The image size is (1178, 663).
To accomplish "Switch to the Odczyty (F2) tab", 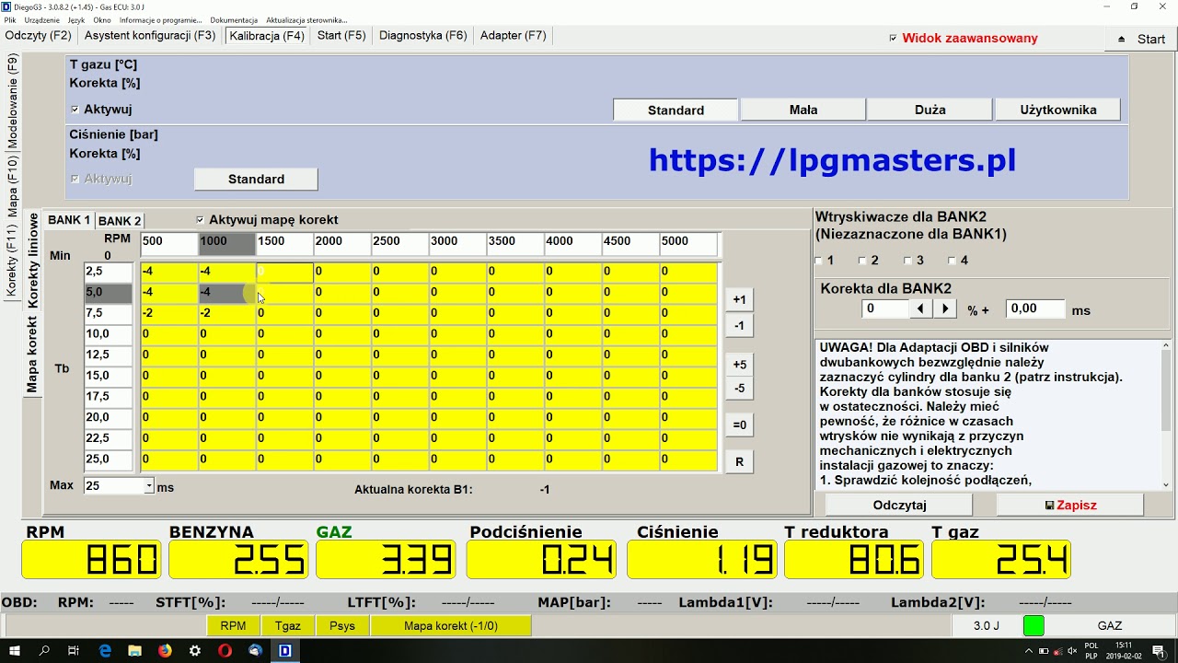I will point(38,36).
